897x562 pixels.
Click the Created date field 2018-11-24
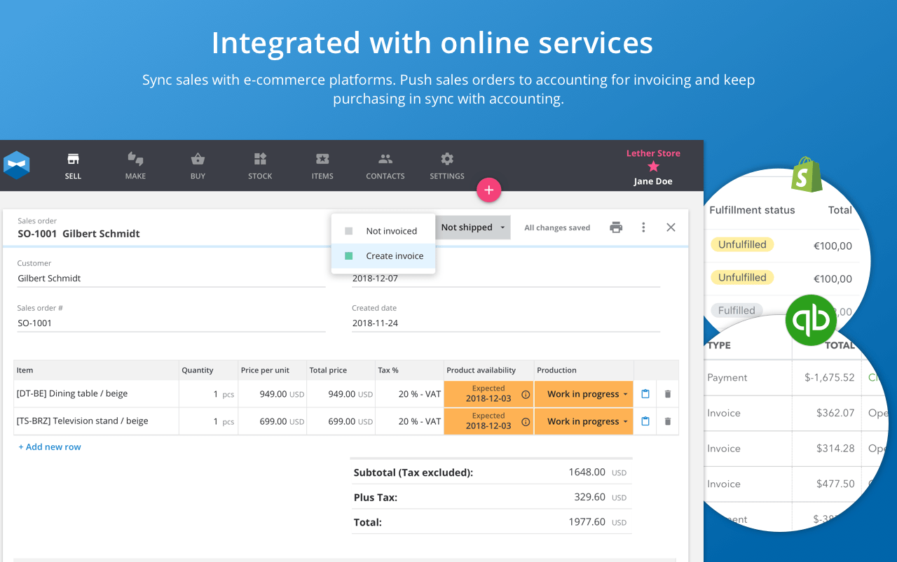[506, 323]
